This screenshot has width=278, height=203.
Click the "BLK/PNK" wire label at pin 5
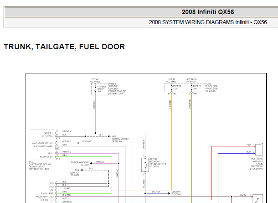[x=67, y=195]
